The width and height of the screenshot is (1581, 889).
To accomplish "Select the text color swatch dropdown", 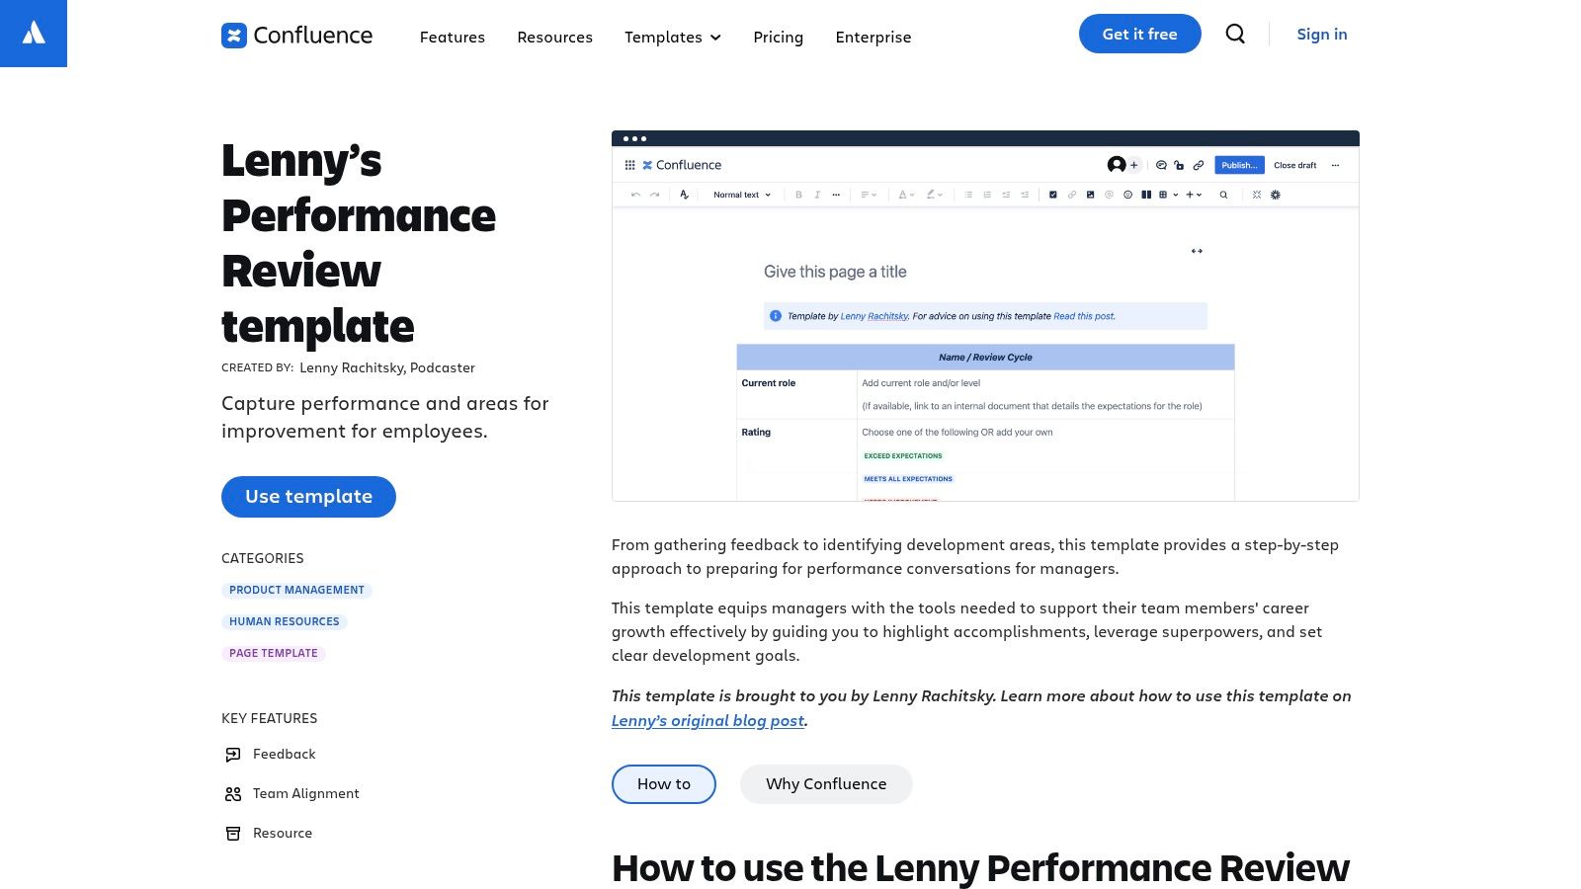I will (905, 195).
